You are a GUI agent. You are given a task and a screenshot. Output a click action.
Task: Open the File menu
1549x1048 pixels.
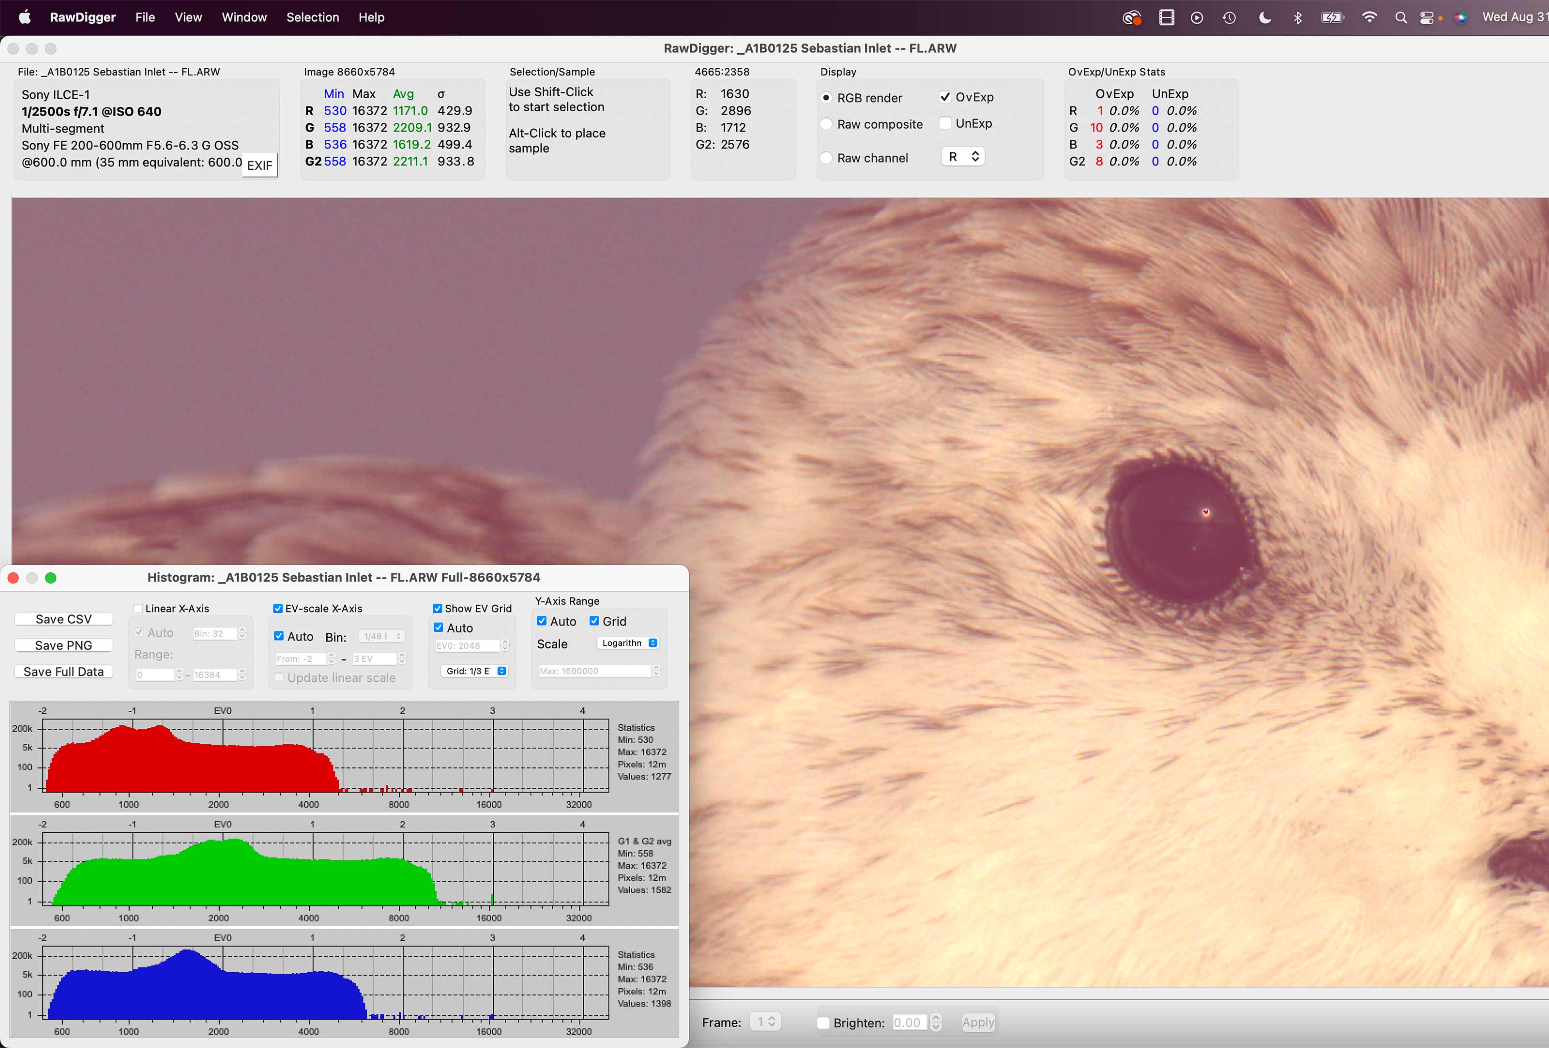pyautogui.click(x=145, y=17)
